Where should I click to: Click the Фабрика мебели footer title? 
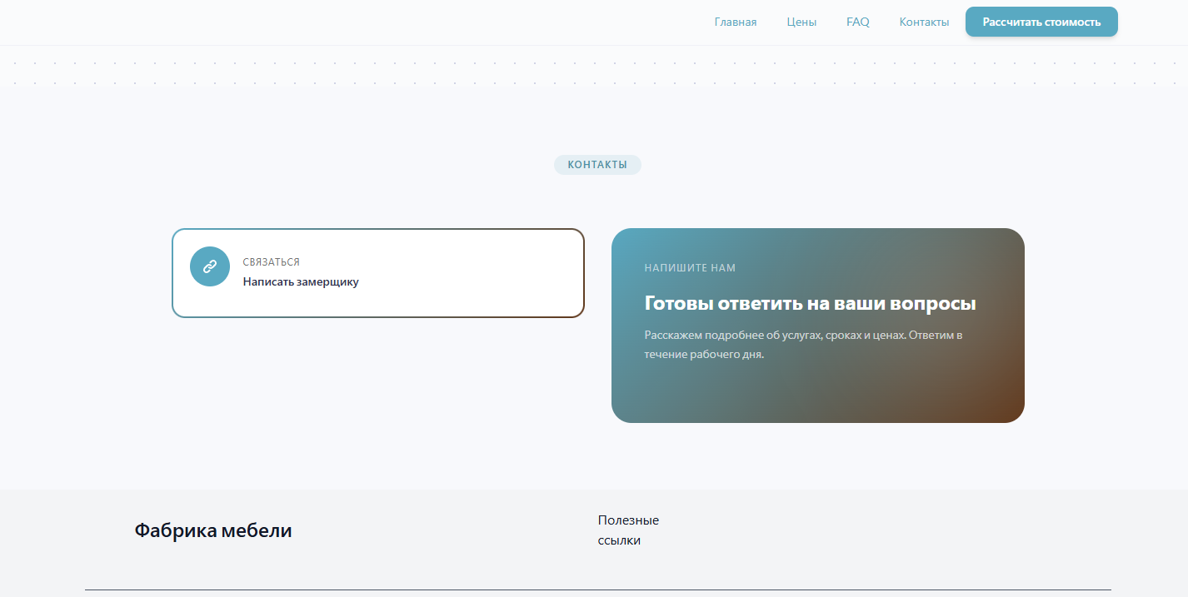tap(213, 530)
